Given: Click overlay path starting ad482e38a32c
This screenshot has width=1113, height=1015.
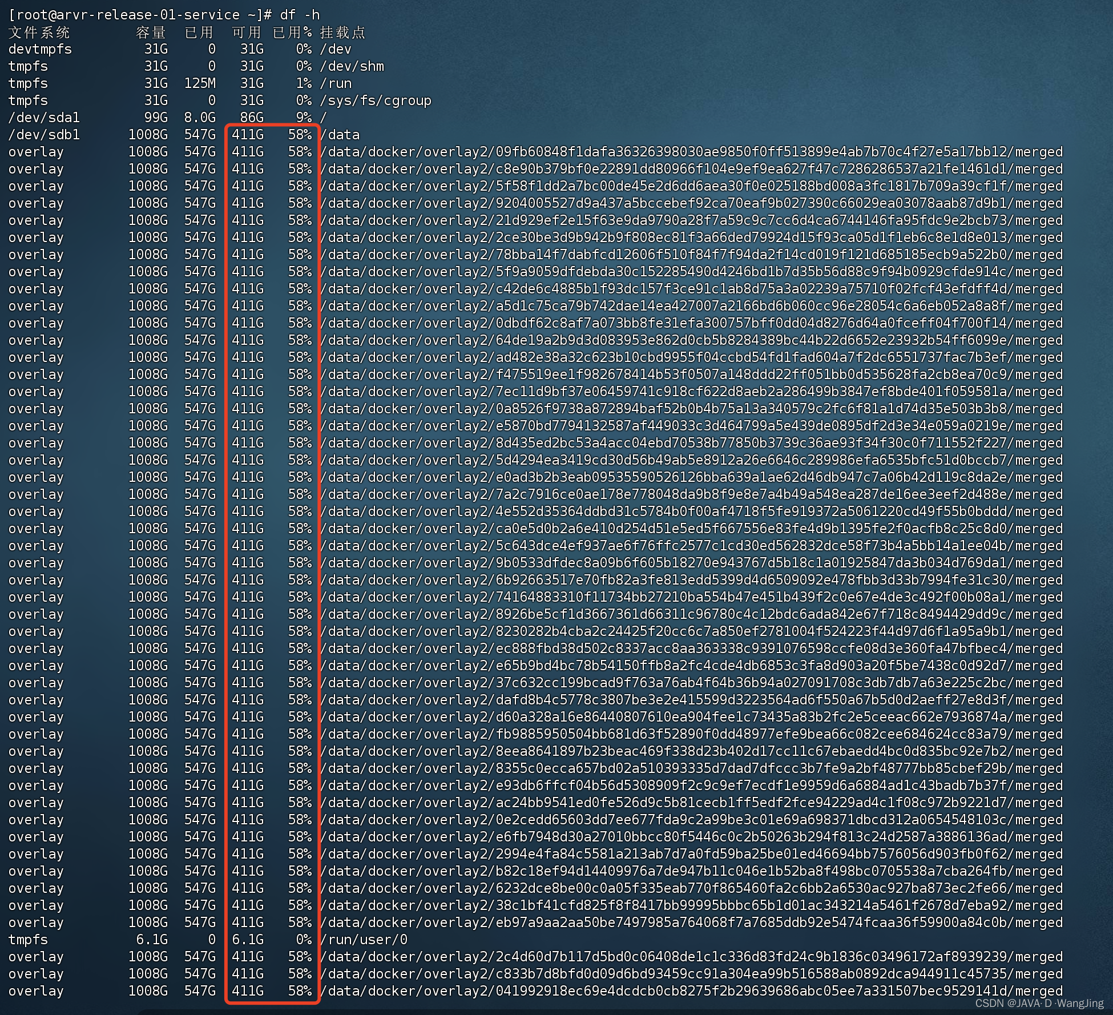Looking at the screenshot, I should pyautogui.click(x=692, y=357).
